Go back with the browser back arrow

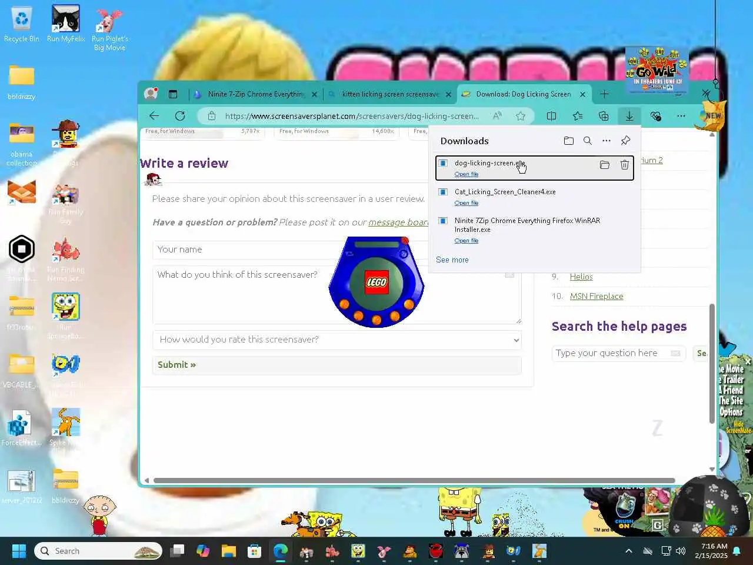point(154,116)
